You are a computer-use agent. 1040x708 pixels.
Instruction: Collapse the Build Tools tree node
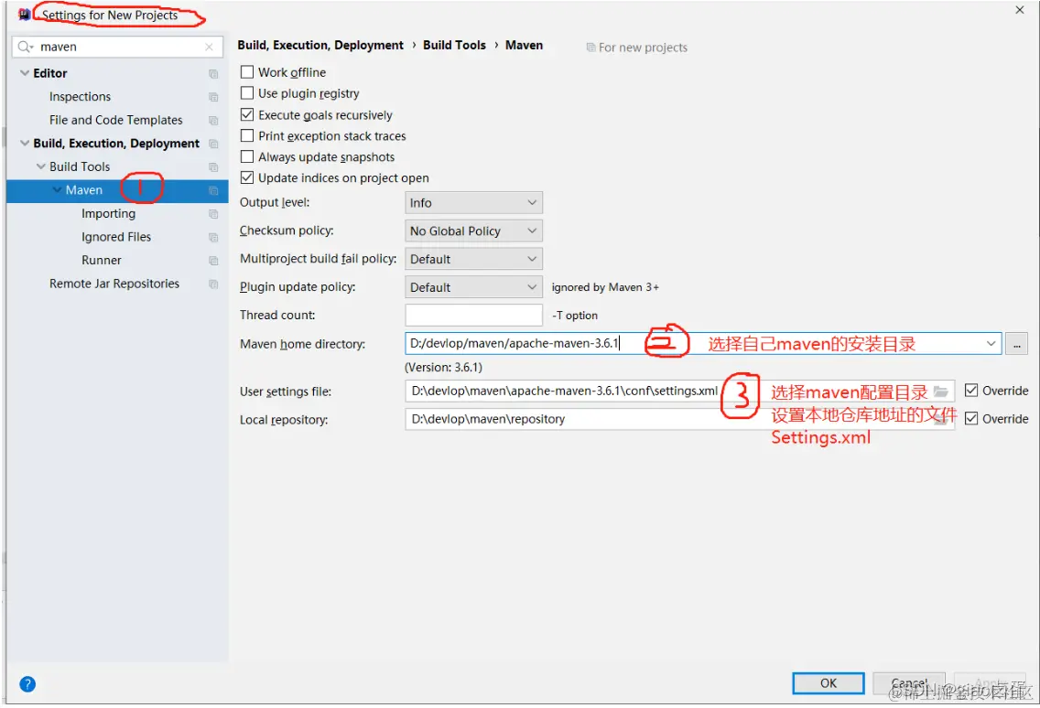click(40, 166)
